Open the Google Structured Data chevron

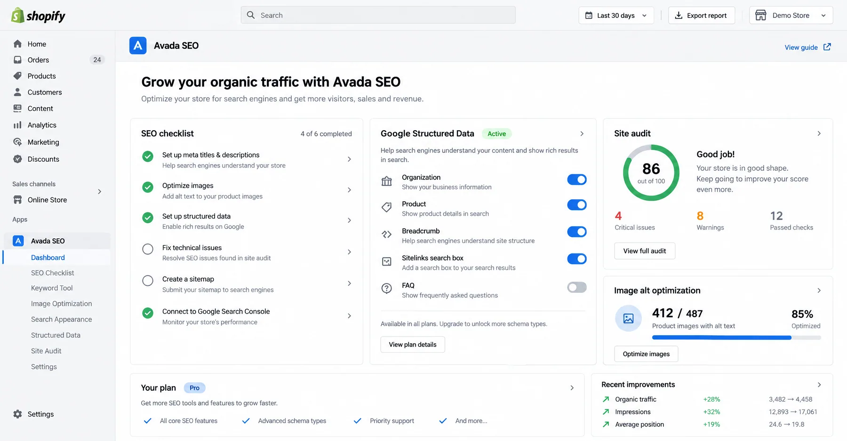(582, 134)
